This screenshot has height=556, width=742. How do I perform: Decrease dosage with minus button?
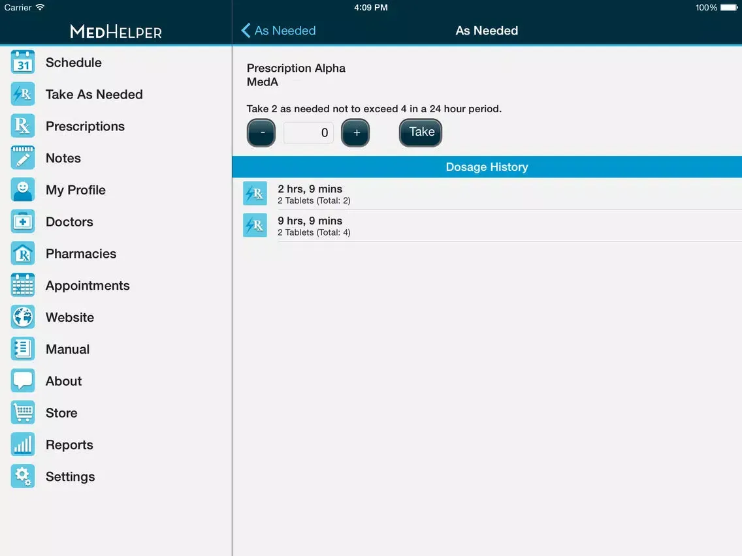coord(261,132)
